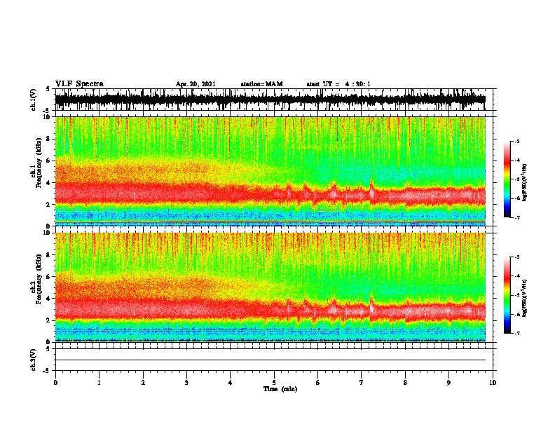Click the time axis tick label "8"
555x429 pixels.
pos(405,382)
